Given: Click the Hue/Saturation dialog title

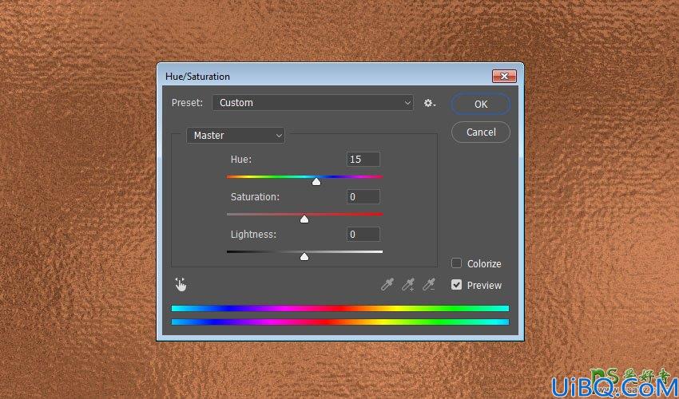Looking at the screenshot, I should pos(197,77).
